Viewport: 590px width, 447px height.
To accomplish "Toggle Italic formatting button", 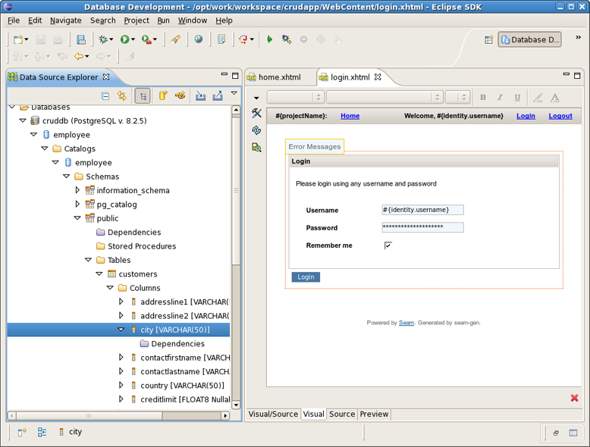I will pos(500,98).
